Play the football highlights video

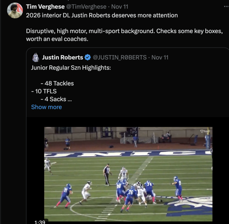128,174
